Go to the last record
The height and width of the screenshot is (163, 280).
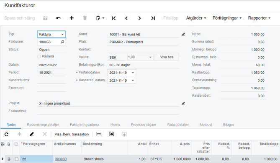[x=153, y=18]
